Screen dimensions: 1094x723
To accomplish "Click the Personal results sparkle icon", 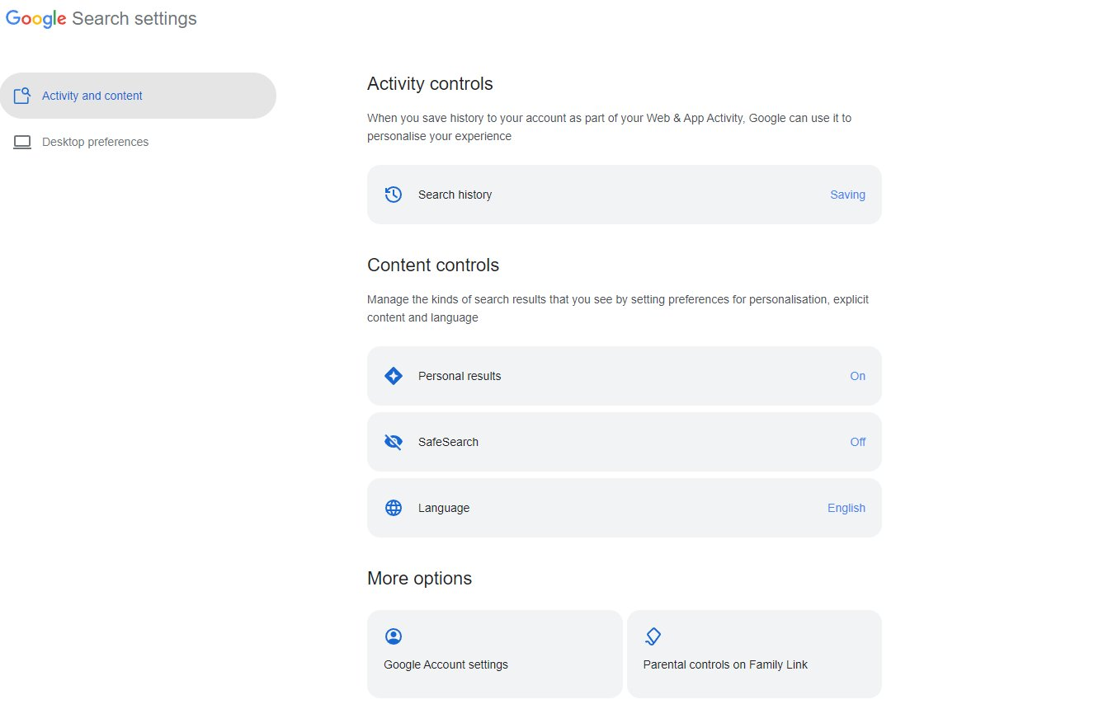I will [x=394, y=376].
